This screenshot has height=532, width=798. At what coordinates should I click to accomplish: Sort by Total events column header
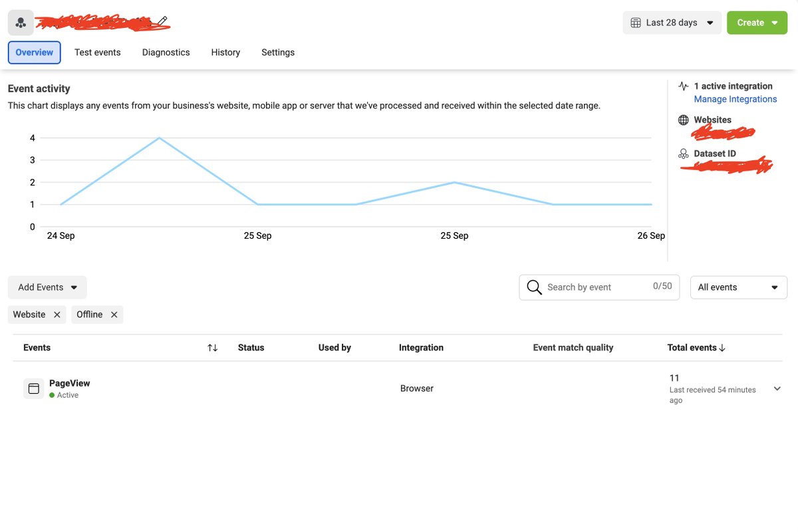696,348
